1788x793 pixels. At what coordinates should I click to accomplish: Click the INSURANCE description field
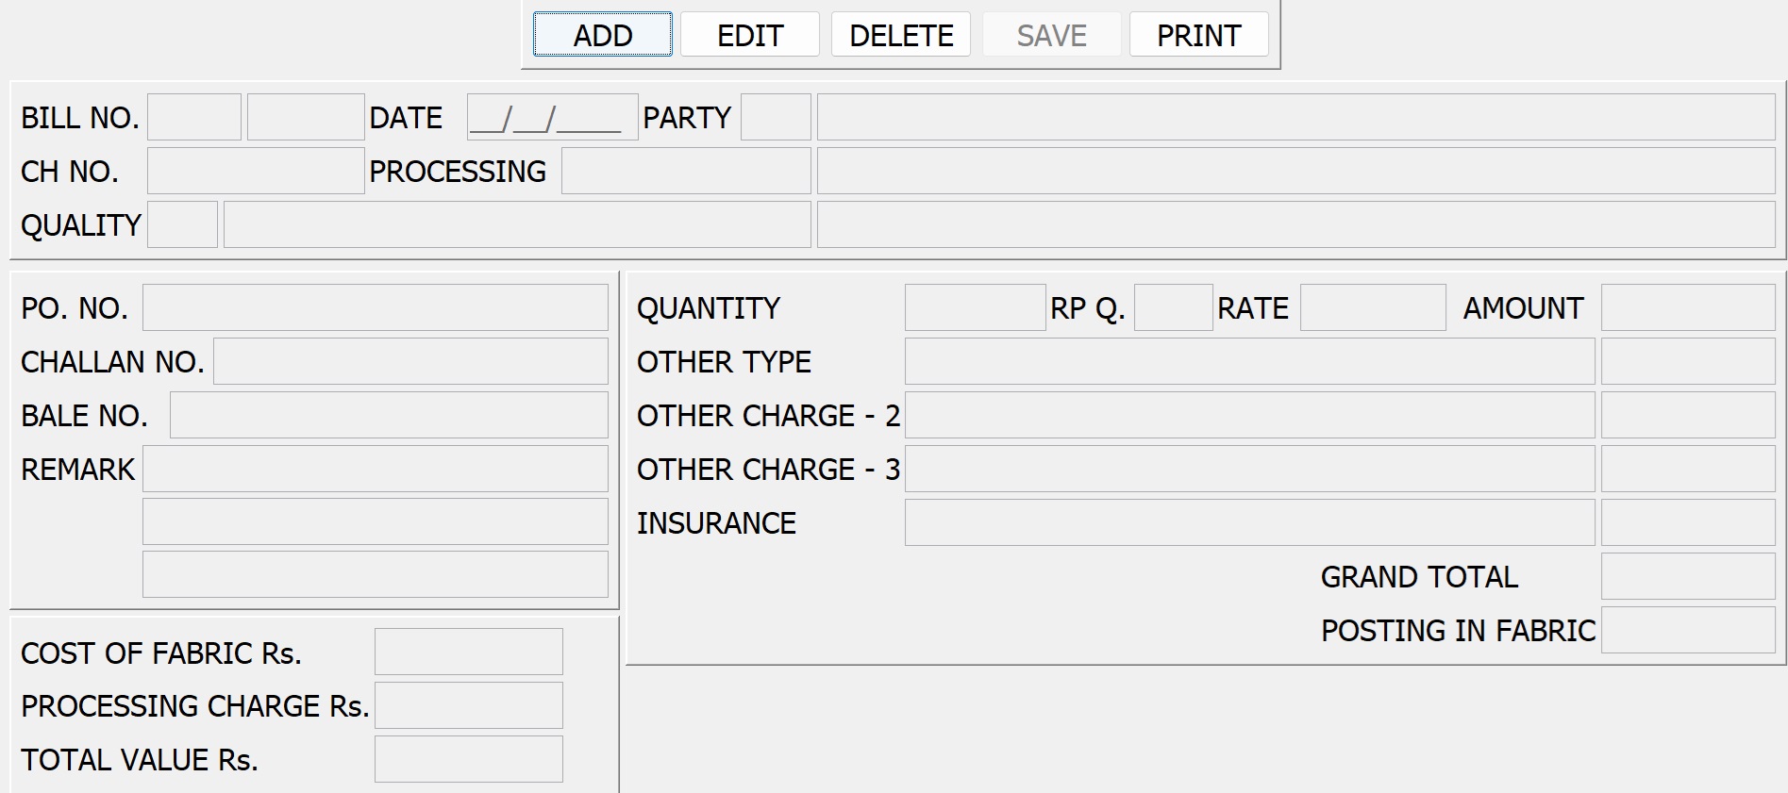click(1249, 523)
